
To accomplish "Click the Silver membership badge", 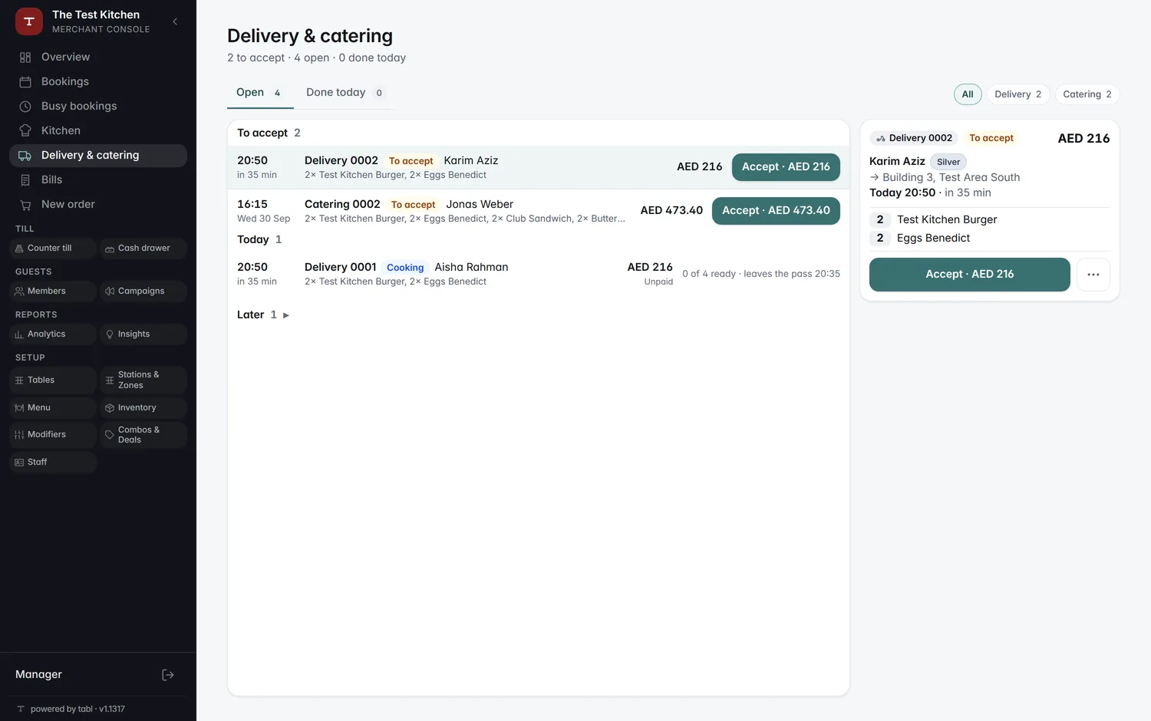I will coord(948,162).
